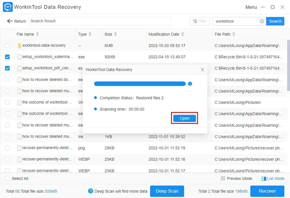The width and height of the screenshot is (290, 198).
Task: Click the workintool-data-recovery folder icon
Action: (x=19, y=46)
